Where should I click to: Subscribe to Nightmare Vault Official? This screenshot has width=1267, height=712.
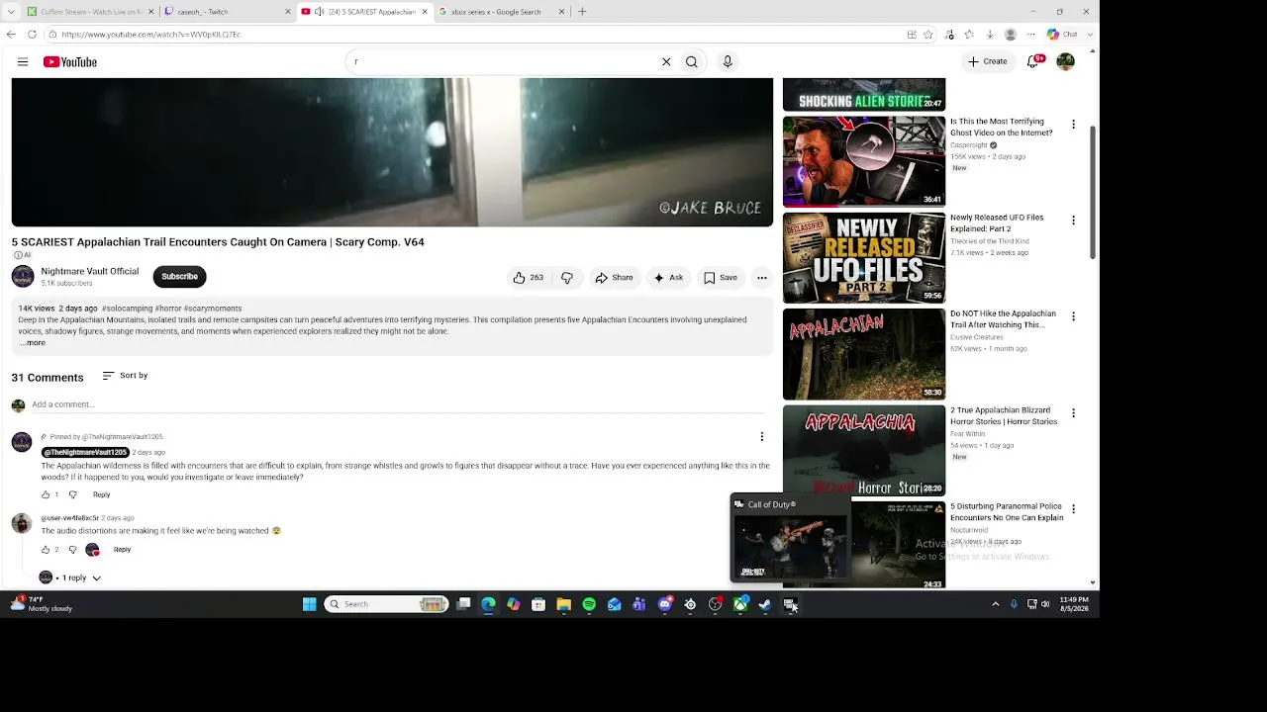tap(179, 277)
